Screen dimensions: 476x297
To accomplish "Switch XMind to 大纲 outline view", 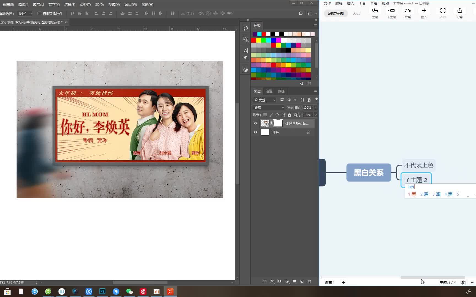I will [x=356, y=13].
